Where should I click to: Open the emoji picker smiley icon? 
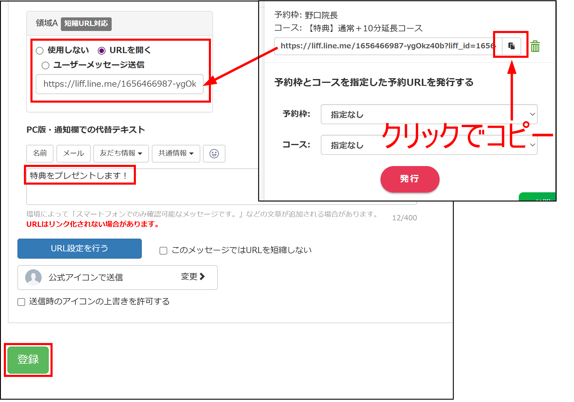click(214, 153)
